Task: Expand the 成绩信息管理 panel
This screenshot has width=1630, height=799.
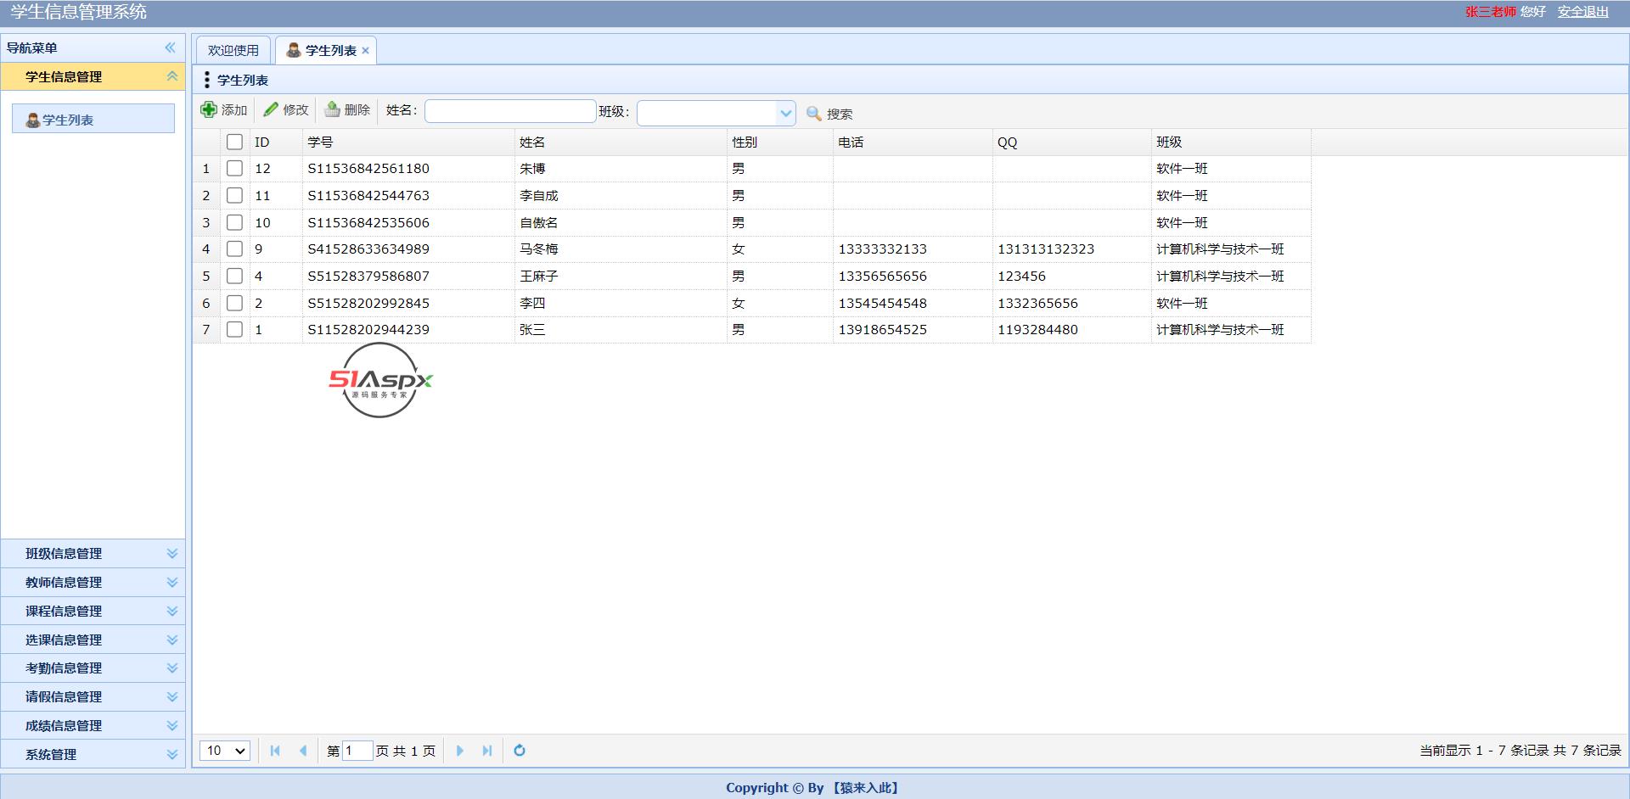Action: 172,726
